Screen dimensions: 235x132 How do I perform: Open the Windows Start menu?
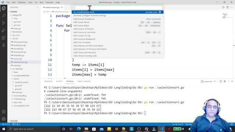click(x=4, y=129)
